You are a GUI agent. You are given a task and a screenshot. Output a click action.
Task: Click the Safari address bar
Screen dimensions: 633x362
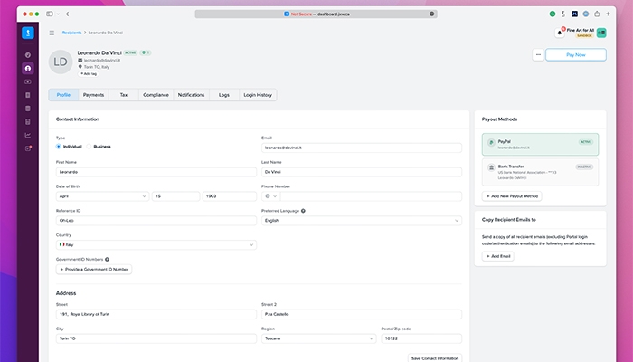316,14
